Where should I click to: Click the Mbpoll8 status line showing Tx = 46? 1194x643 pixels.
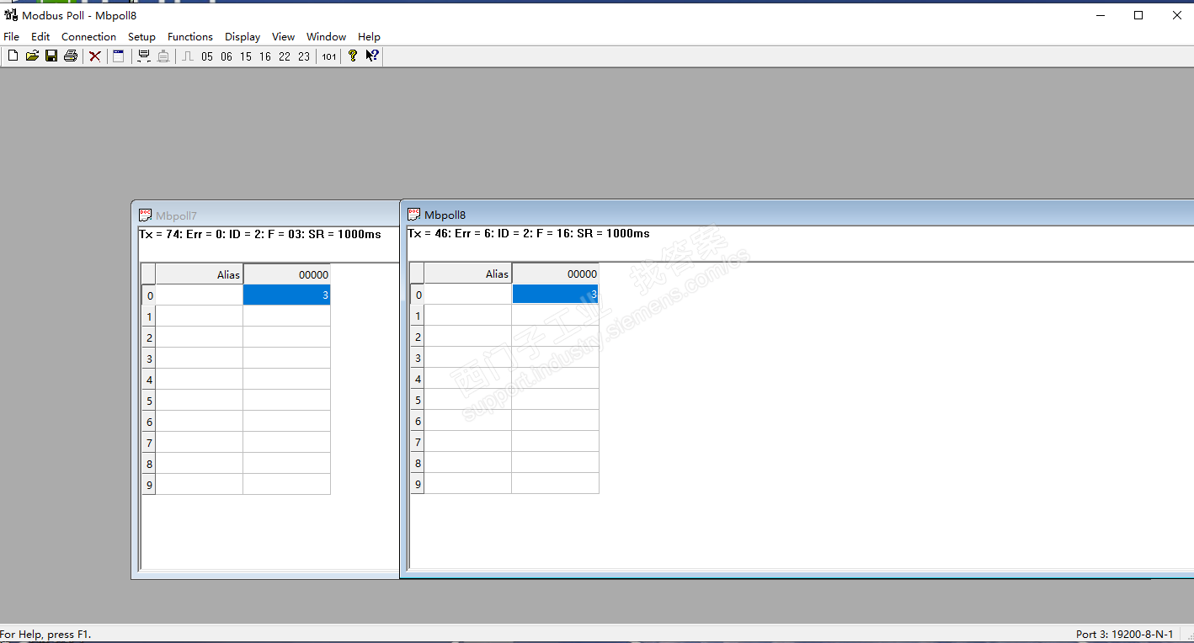pos(529,233)
